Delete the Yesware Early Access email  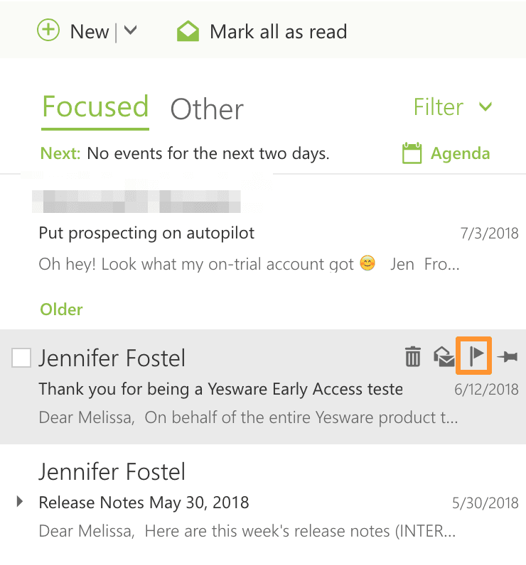pos(412,356)
